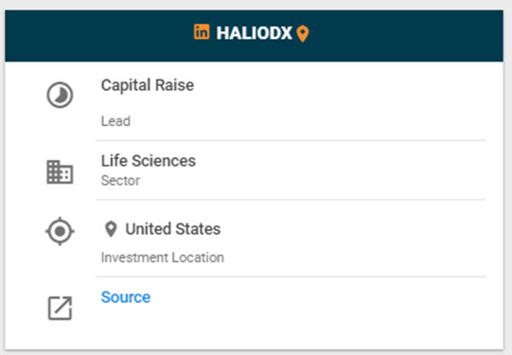This screenshot has height=355, width=512.
Task: Click the external-link icon beside Source
Action: coord(60,308)
